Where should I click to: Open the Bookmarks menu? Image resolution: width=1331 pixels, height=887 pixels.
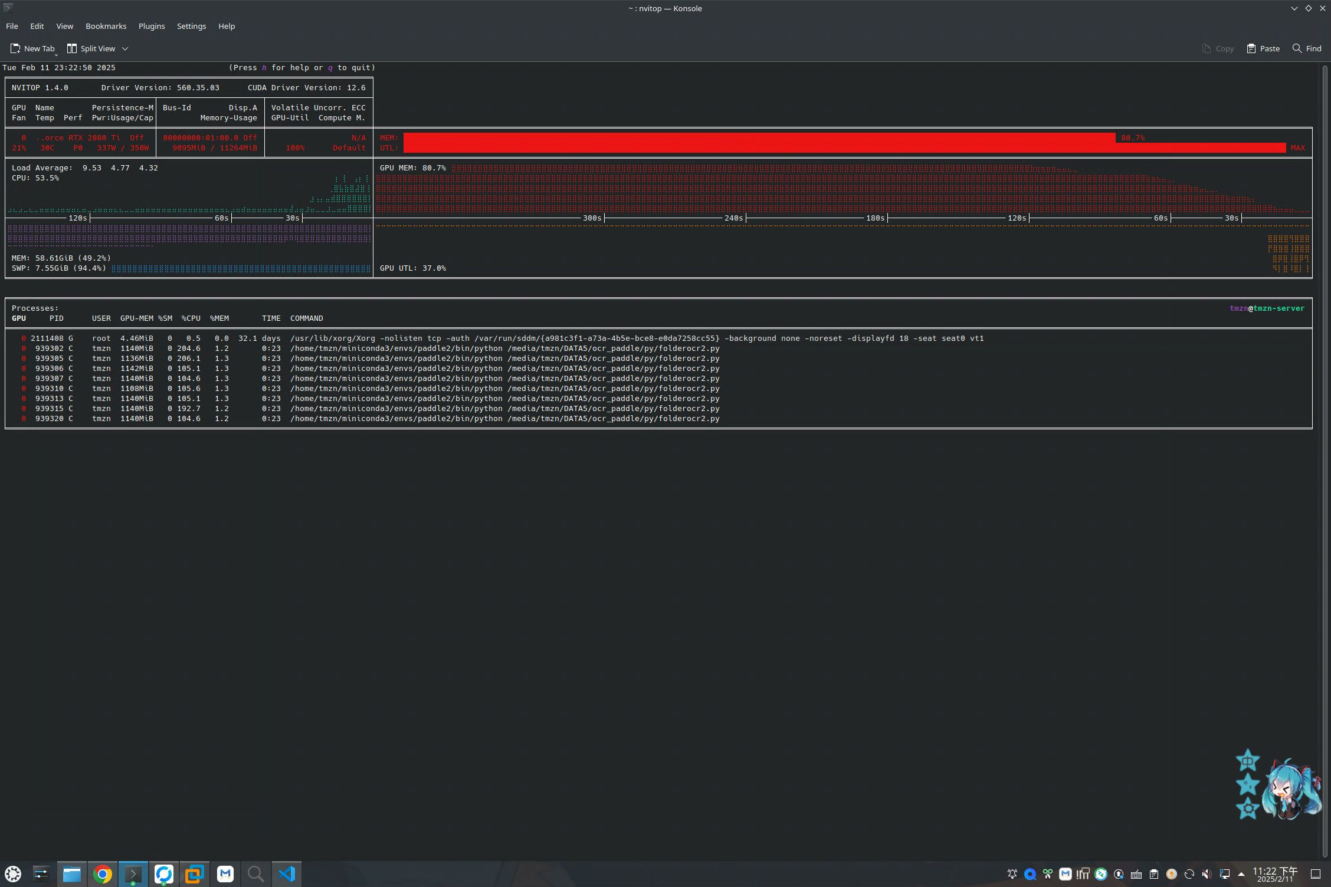106,26
